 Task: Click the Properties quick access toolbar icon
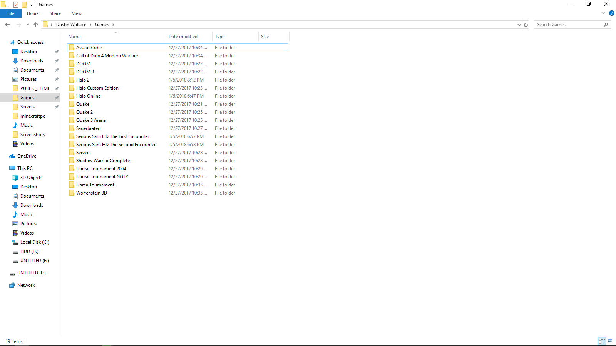coord(16,5)
